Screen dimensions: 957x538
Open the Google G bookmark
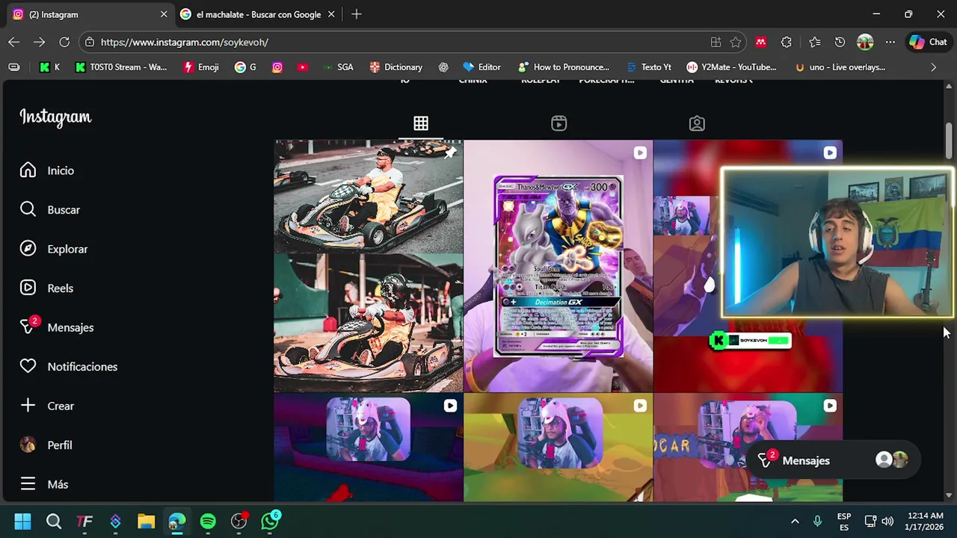(x=245, y=67)
